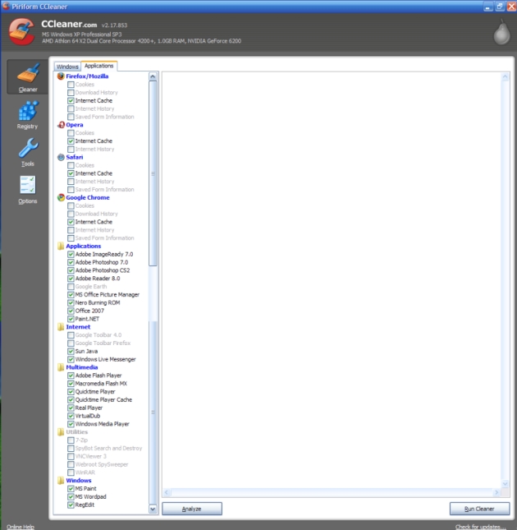Toggle Nero Burning ROM checkbox

(71, 303)
